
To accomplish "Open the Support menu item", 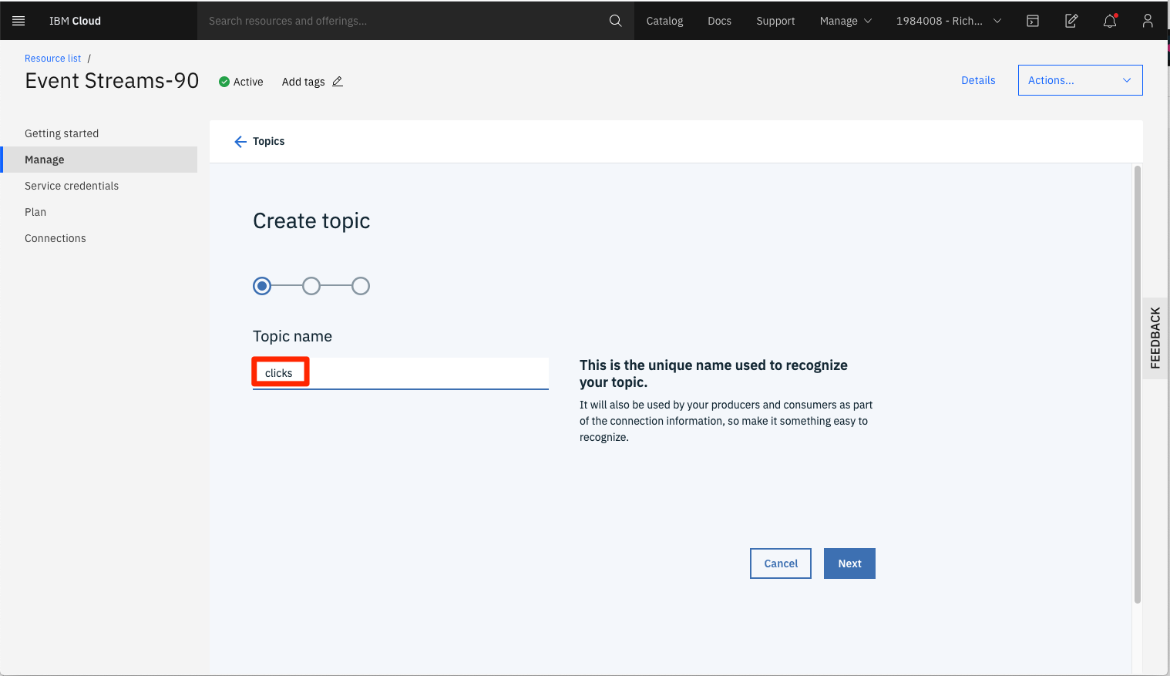I will click(775, 21).
